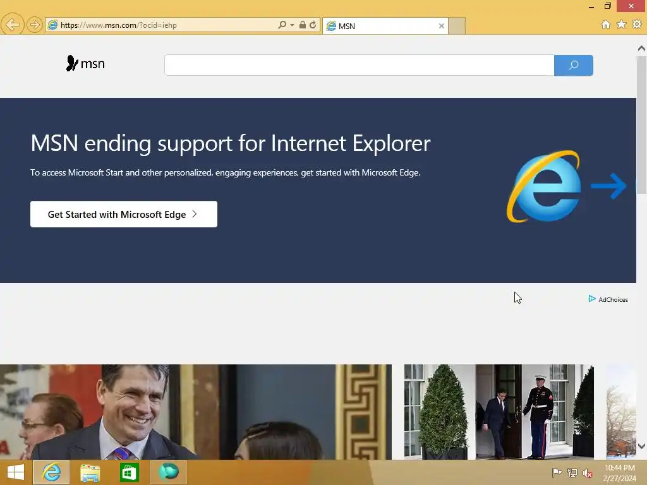
Task: Select the MSN browser tab
Action: 385,26
